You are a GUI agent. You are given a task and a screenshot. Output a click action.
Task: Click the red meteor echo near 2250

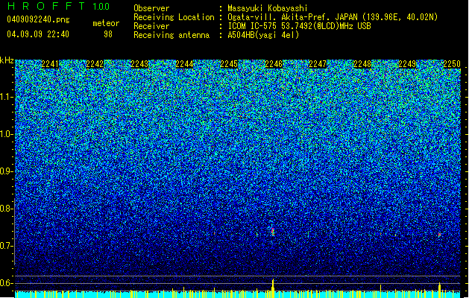tap(439, 235)
